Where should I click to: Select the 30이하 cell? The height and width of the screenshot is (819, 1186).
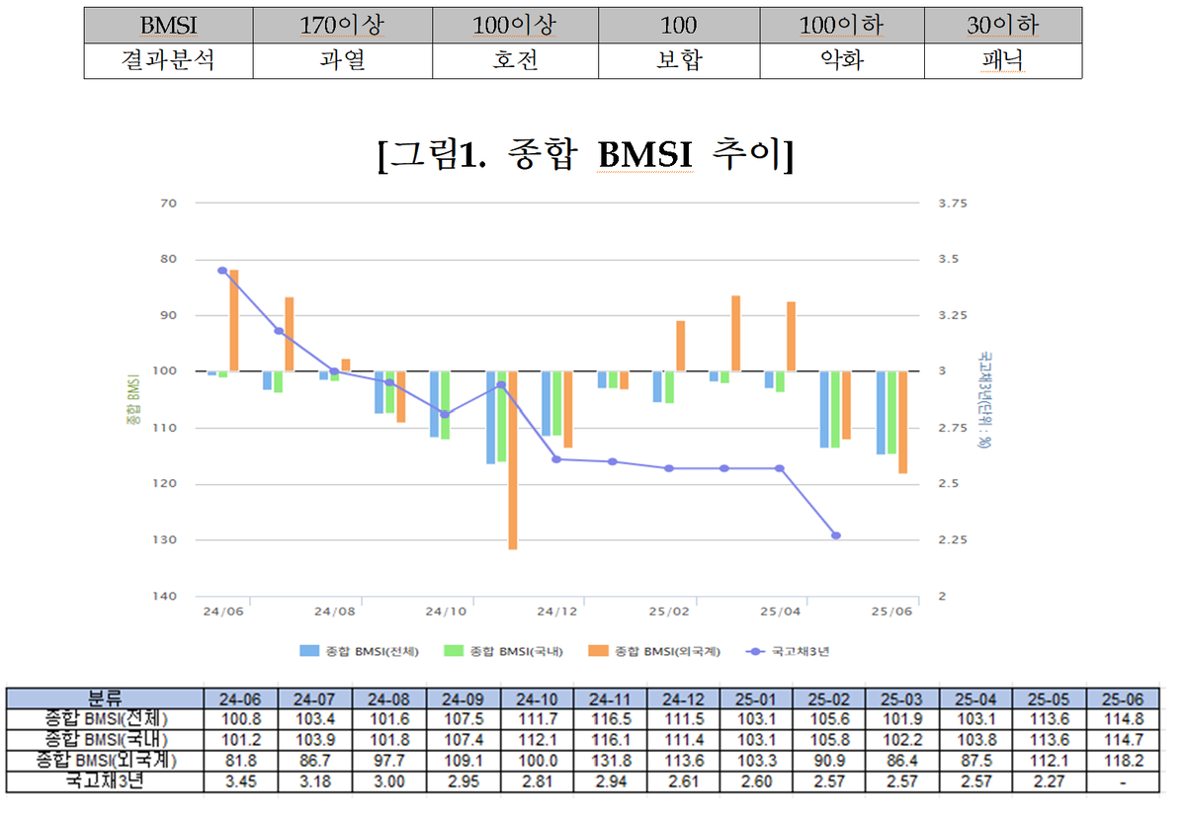1003,25
